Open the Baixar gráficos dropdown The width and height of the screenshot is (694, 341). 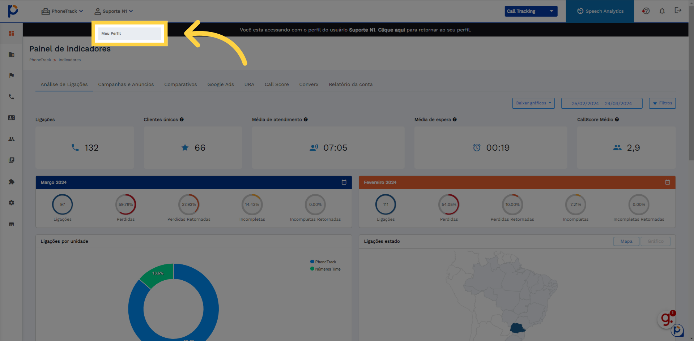(x=533, y=103)
